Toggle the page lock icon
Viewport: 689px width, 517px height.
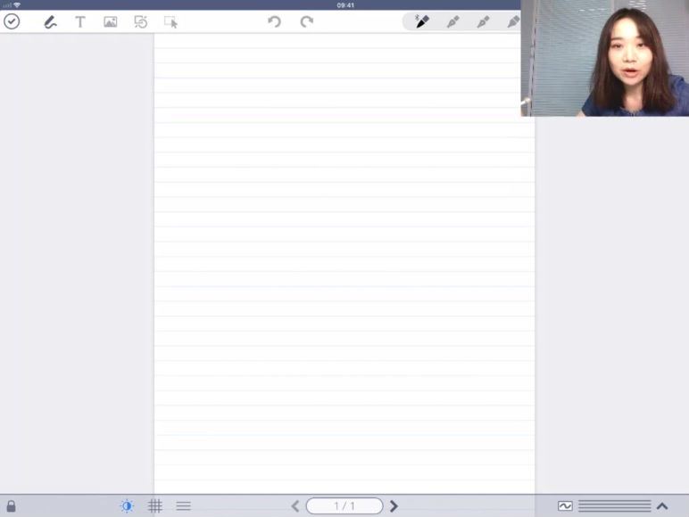coord(12,506)
